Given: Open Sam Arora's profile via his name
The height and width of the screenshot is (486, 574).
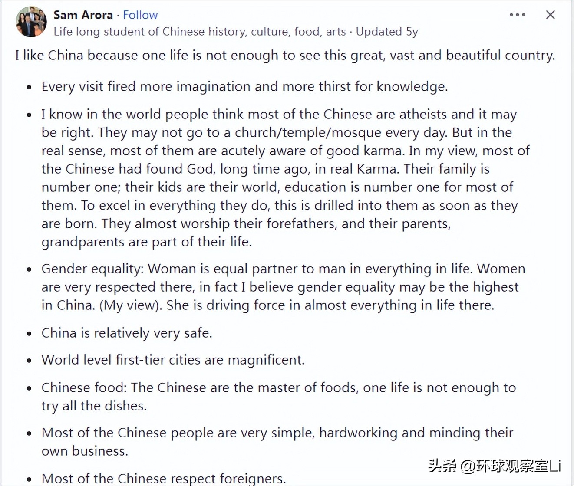Looking at the screenshot, I should 83,14.
